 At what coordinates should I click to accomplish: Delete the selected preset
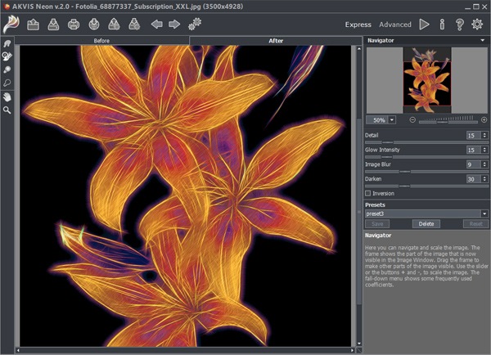tap(426, 223)
